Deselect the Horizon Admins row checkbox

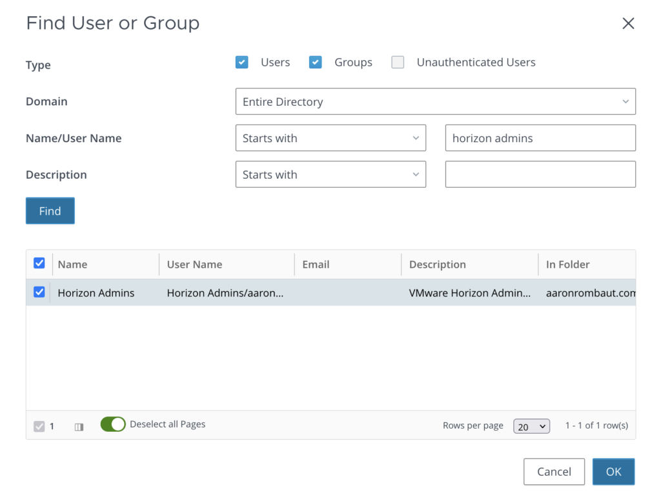(x=39, y=292)
